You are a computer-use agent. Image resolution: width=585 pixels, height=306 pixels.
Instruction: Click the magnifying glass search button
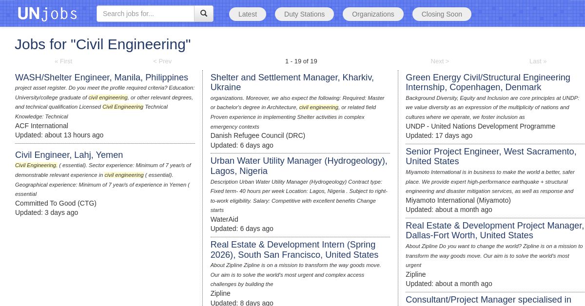[x=204, y=14]
